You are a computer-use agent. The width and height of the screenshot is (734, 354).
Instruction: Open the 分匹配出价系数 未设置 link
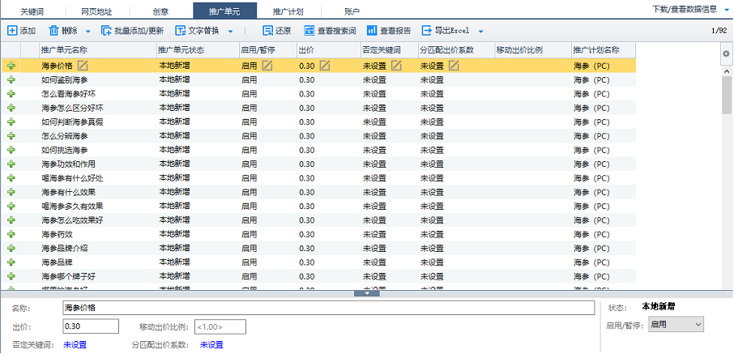pos(211,344)
